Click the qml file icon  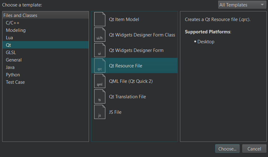pos(100,81)
